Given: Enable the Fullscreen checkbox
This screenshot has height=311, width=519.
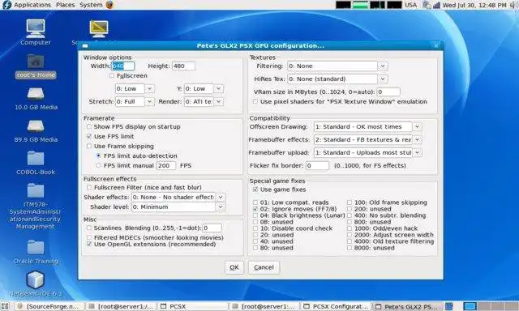Looking at the screenshot, I should click(x=112, y=75).
